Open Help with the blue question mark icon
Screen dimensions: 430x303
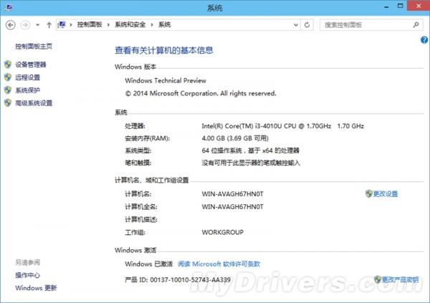click(424, 40)
